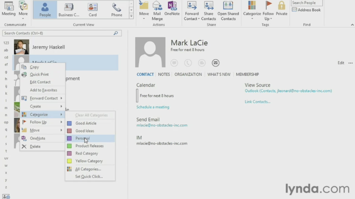
Task: Collapse the ribbon with the arrow
Action: pyautogui.click(x=352, y=25)
